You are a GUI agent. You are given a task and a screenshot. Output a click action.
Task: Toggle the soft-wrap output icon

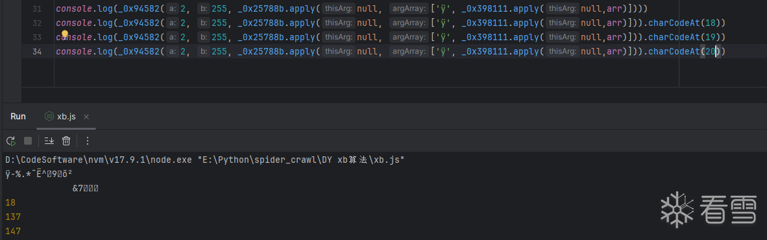pos(49,141)
